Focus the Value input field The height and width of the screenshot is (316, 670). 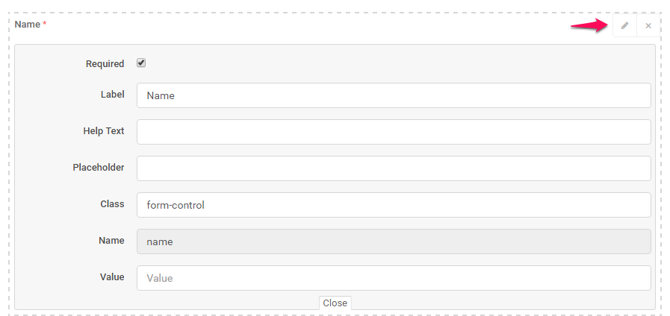tap(394, 278)
